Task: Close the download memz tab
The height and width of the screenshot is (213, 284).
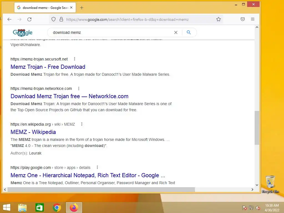Action: (71, 7)
